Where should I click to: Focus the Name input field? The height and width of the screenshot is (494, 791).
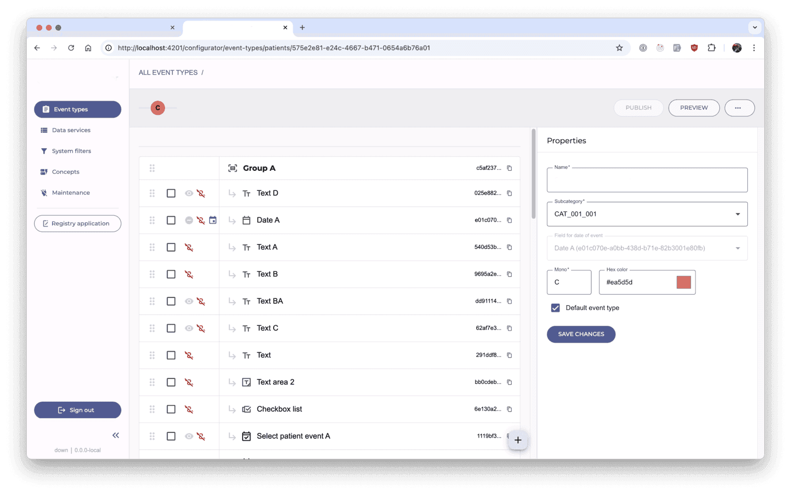[x=647, y=181]
